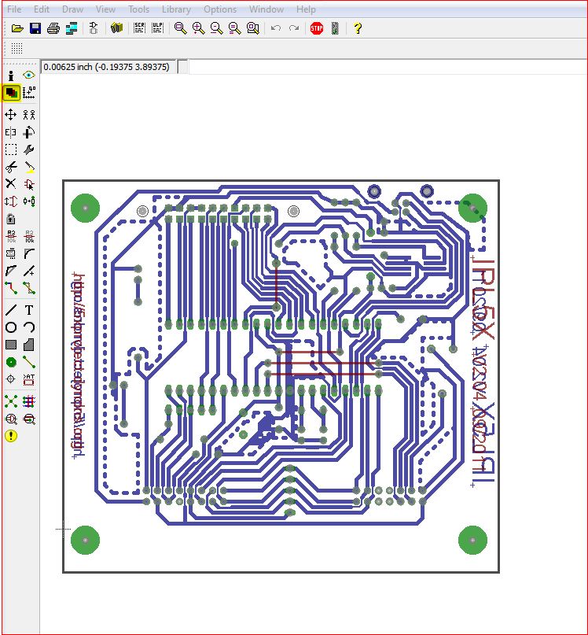
Task: Select the Move tool
Action: coord(10,115)
